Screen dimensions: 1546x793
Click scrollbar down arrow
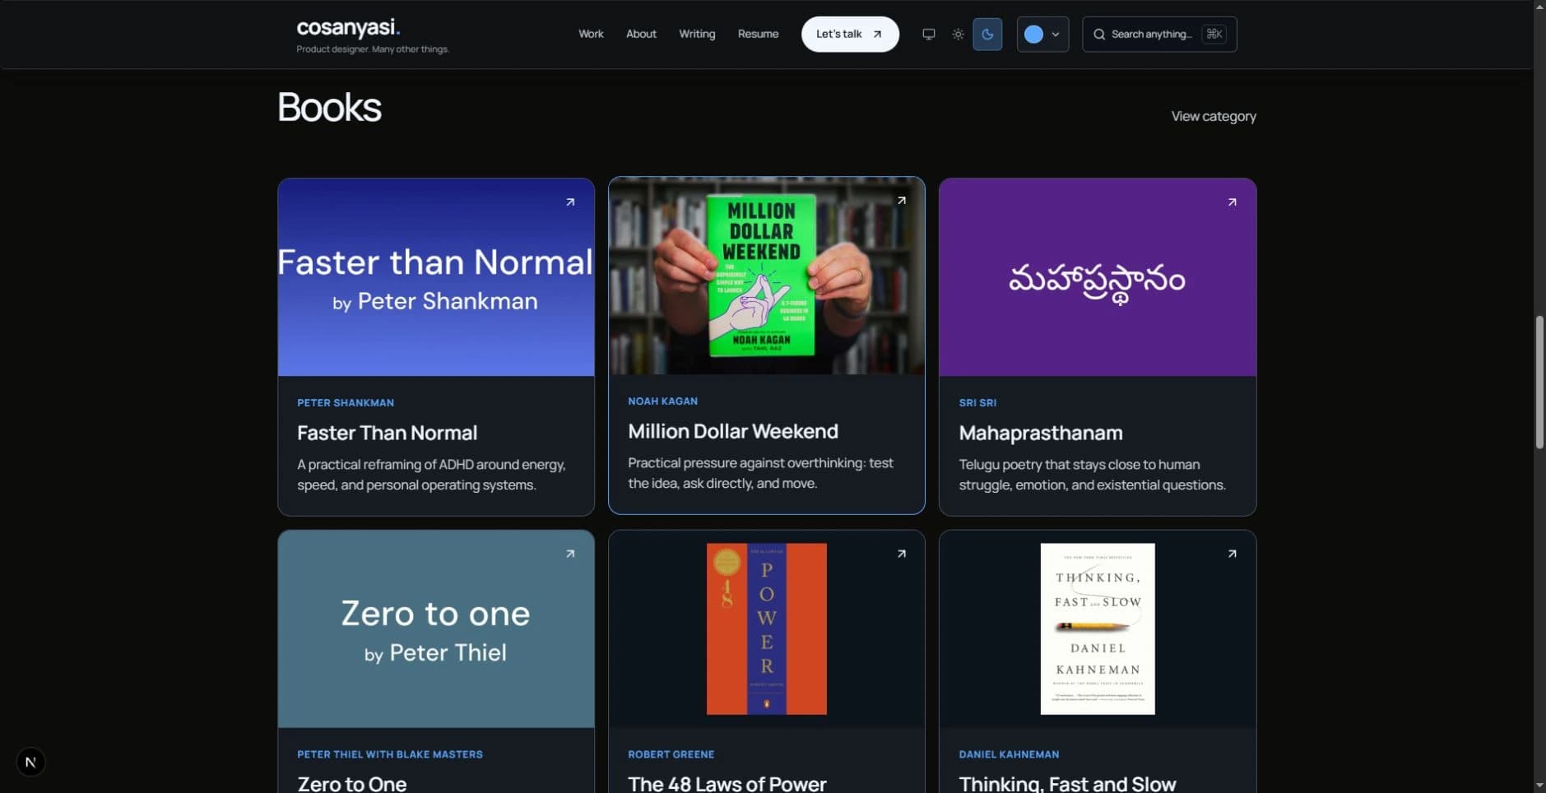pyautogui.click(x=1539, y=786)
